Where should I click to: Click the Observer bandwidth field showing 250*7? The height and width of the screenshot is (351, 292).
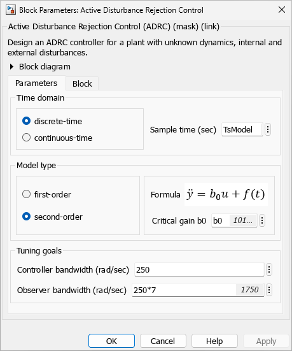click(198, 290)
